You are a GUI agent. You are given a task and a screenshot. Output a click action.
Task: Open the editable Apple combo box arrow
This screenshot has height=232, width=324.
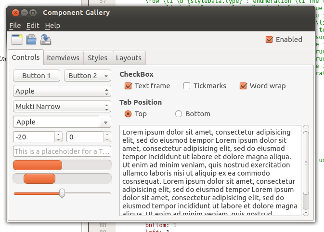pos(105,122)
